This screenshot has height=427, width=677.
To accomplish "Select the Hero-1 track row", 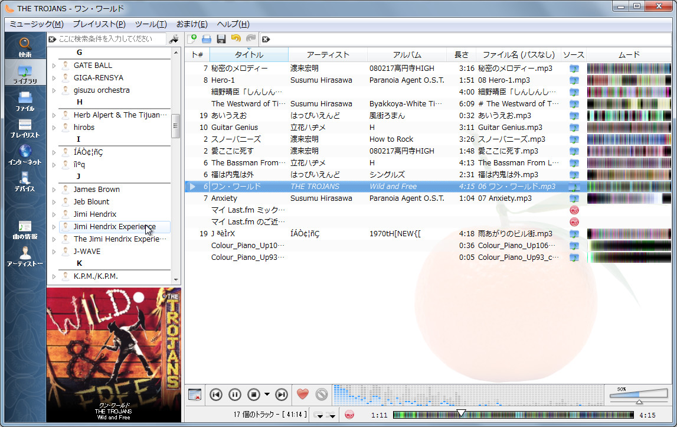I will (427, 80).
